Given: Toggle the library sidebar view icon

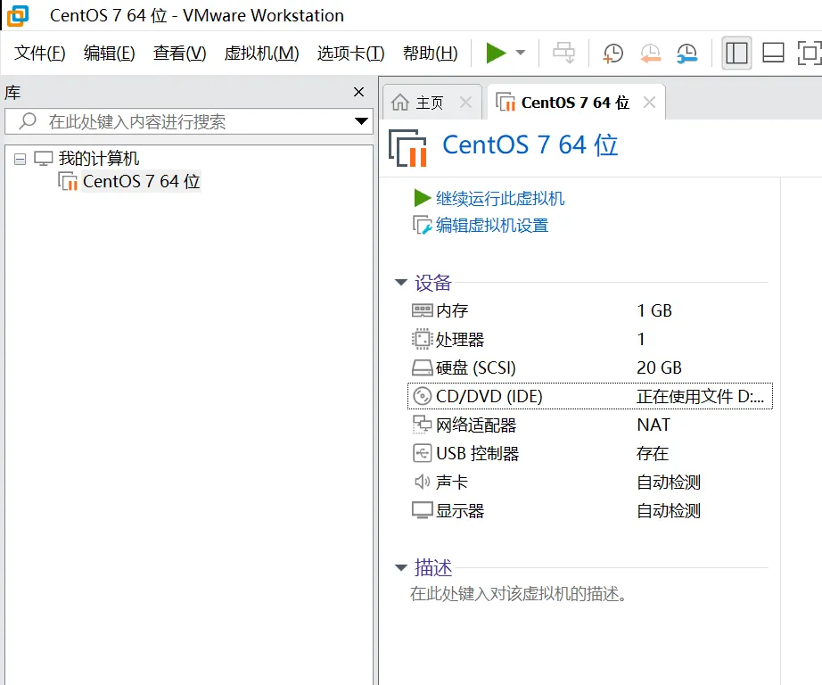Looking at the screenshot, I should (x=736, y=53).
